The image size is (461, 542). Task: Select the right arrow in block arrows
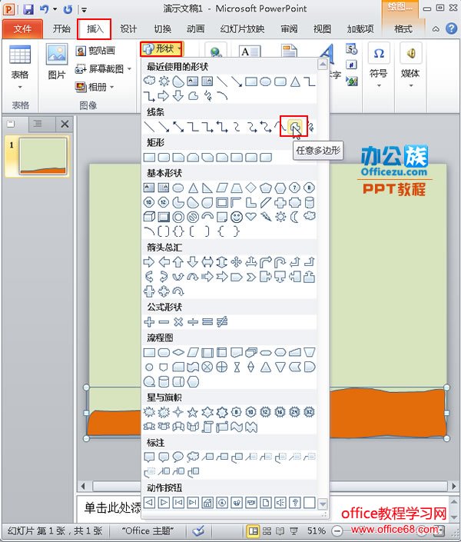click(x=149, y=262)
